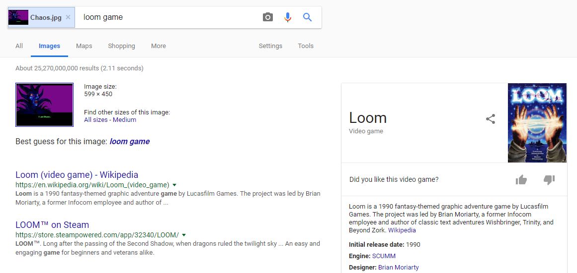577x273 pixels.
Task: Open the LOOM on Steam result
Action: pyautogui.click(x=52, y=225)
